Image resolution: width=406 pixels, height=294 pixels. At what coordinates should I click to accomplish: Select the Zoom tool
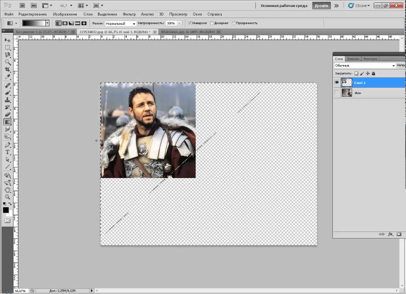(7, 197)
